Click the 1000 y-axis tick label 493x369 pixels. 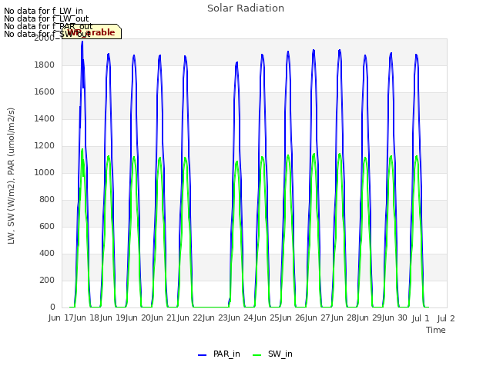(45, 172)
